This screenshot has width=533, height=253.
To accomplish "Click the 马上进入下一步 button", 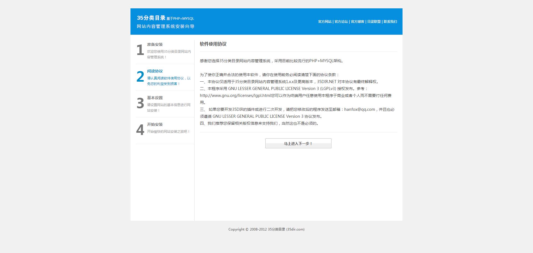I will coord(298,143).
